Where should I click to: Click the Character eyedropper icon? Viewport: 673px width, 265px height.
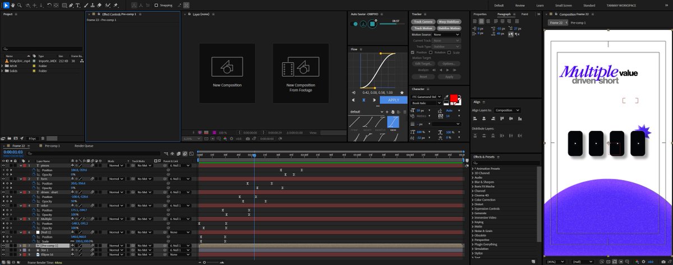coord(446,97)
